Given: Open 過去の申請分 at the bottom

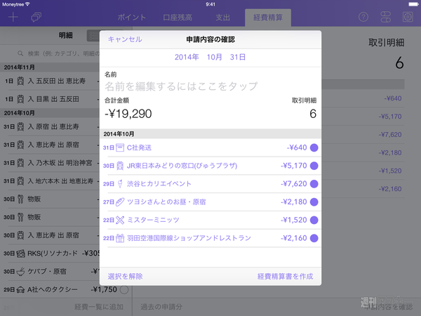Looking at the screenshot, I should [x=161, y=307].
